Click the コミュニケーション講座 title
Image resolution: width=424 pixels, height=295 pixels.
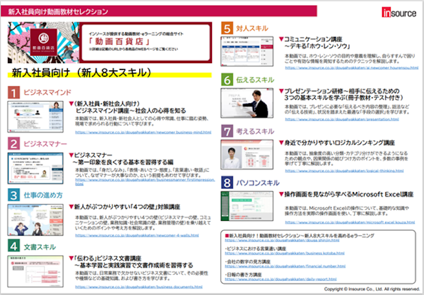pyautogui.click(x=313, y=39)
